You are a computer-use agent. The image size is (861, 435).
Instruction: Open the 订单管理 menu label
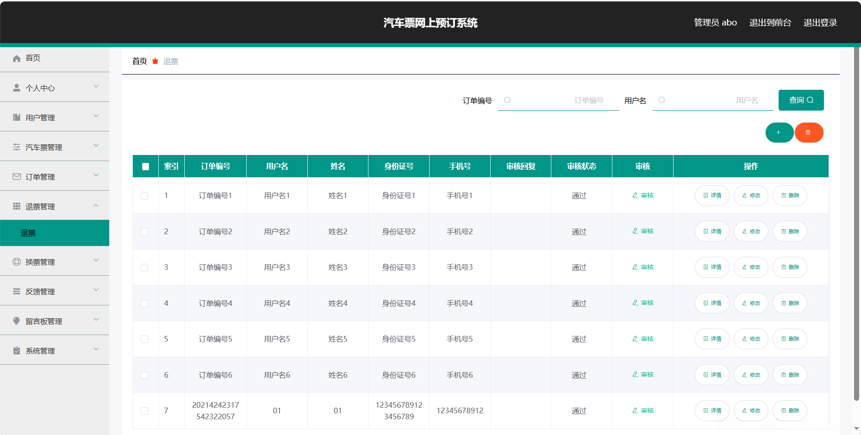[x=40, y=177]
